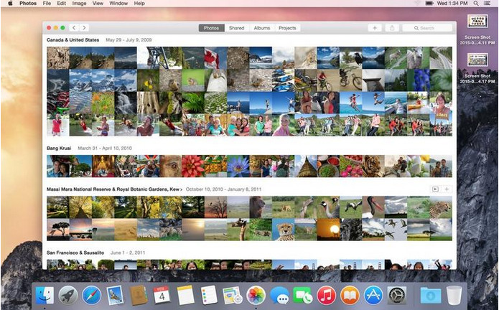Click the clock showing Wed 1:34 PM
The image size is (499, 310).
(452, 3)
